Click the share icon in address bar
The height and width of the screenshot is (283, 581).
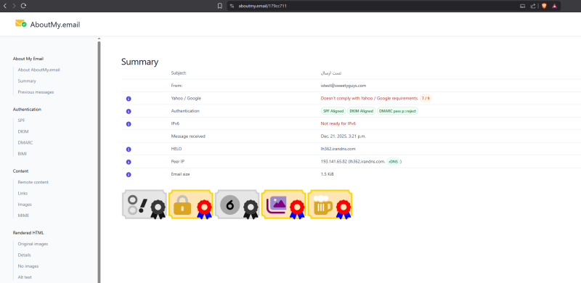point(533,6)
